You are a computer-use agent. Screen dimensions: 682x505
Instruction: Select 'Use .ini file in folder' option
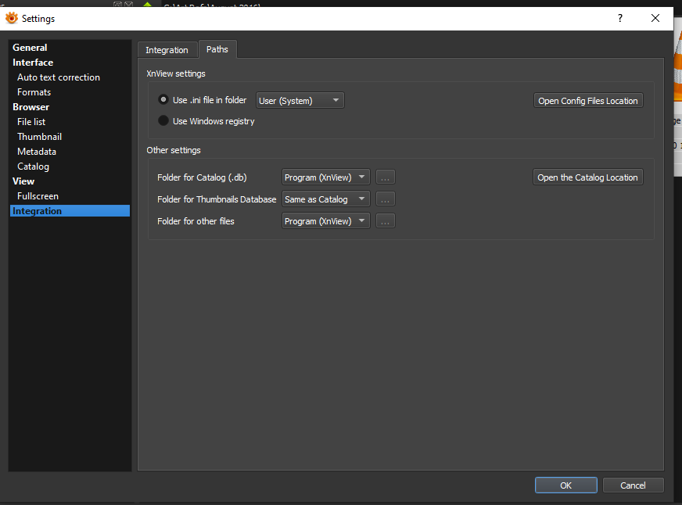coord(163,100)
